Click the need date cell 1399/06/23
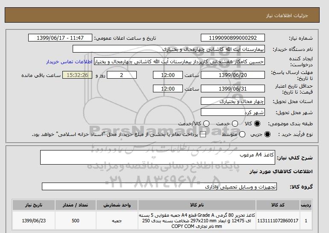The image size is (329, 233). click(x=34, y=221)
